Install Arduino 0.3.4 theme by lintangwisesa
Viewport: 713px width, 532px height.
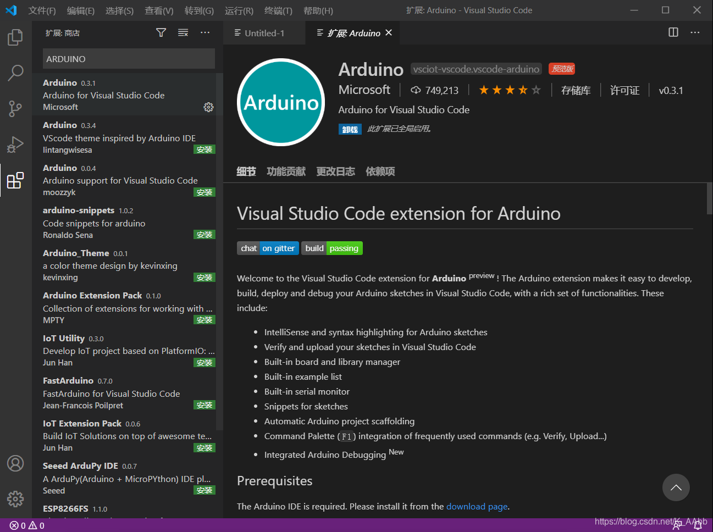point(204,149)
